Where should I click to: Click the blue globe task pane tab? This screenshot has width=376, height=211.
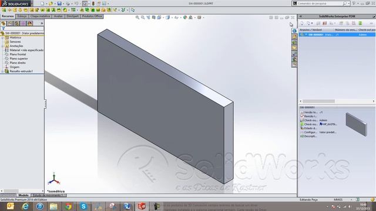pos(294,31)
